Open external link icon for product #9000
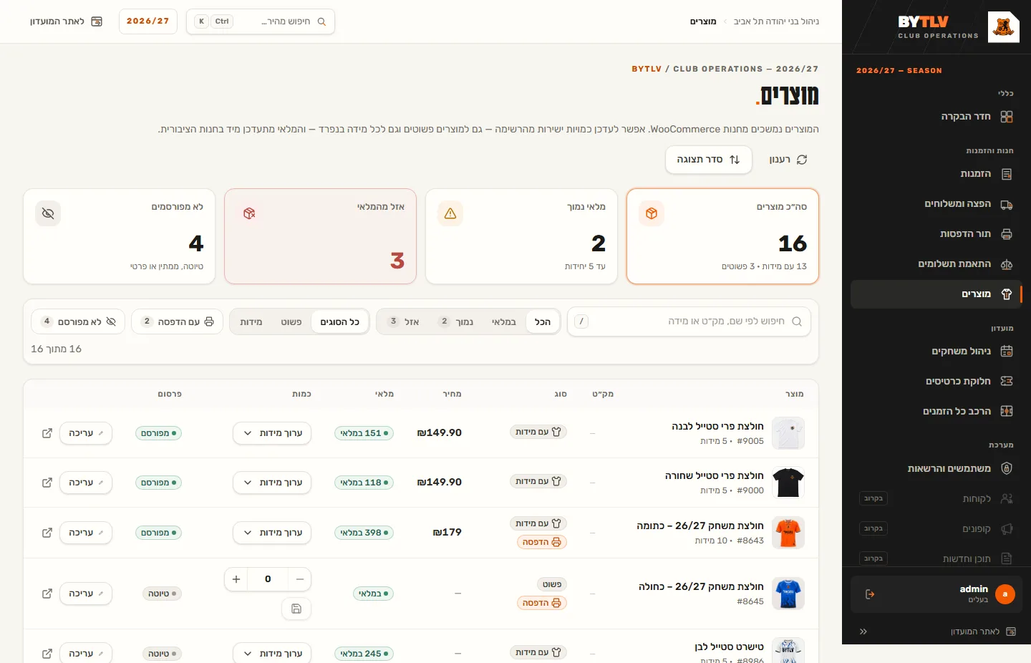 tap(47, 483)
